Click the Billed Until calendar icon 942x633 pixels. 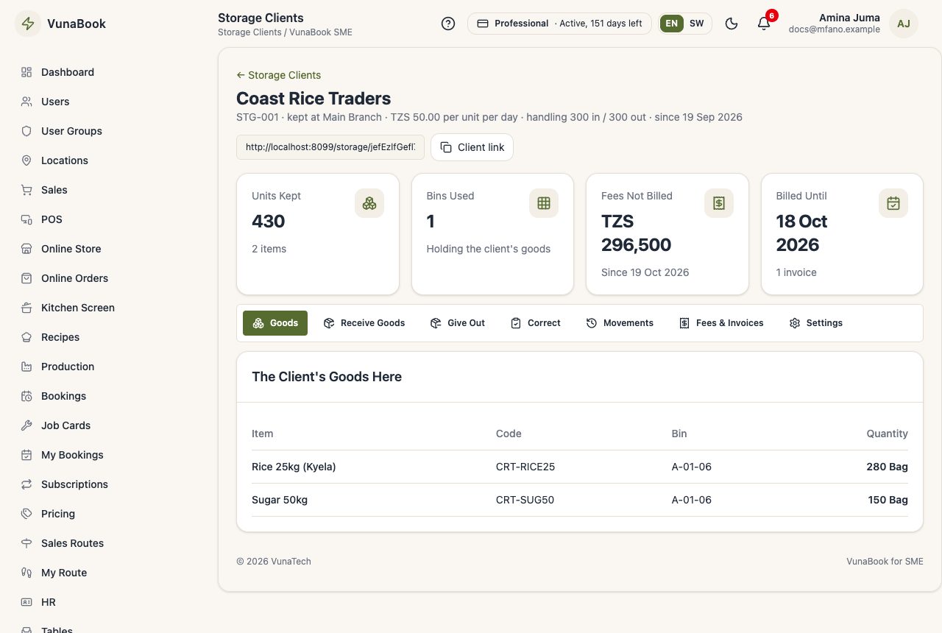[x=893, y=203]
